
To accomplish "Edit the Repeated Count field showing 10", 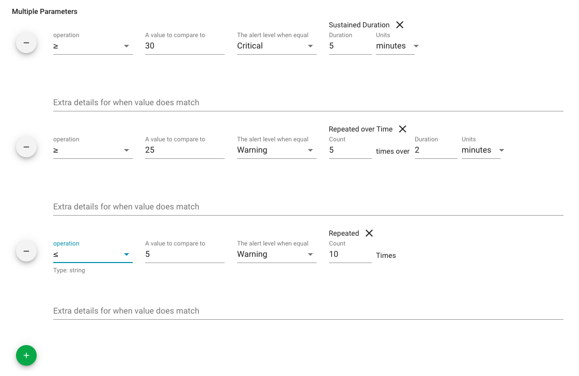I will coord(350,254).
